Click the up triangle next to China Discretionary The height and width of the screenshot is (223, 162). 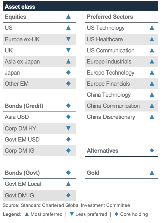pos(152,117)
